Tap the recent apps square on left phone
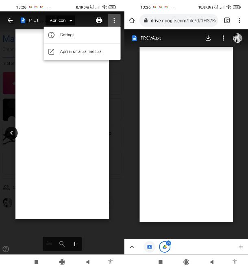The height and width of the screenshot is (269, 248). point(36,262)
